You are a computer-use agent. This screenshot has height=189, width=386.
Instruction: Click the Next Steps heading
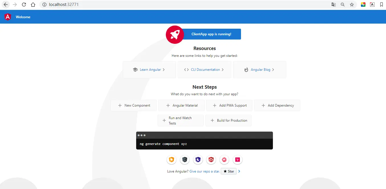point(205,87)
